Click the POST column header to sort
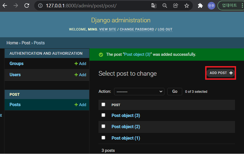This screenshot has width=244, height=154. 116,105
